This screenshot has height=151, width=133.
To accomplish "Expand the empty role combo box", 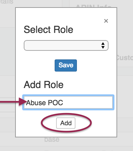I will click(x=66, y=45).
